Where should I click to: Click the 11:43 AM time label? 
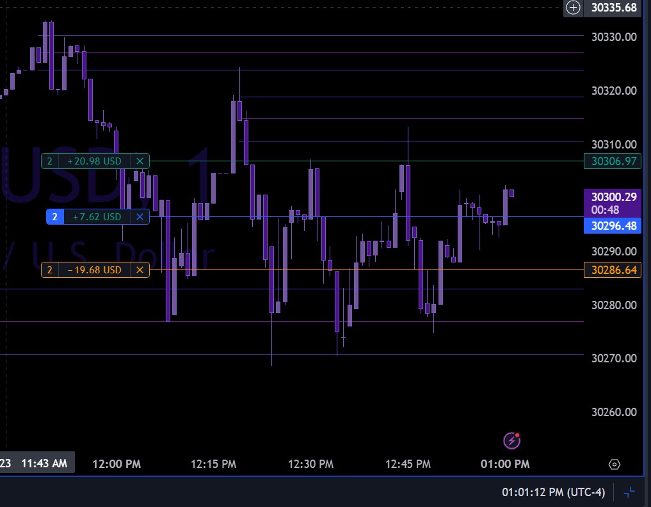tap(44, 463)
